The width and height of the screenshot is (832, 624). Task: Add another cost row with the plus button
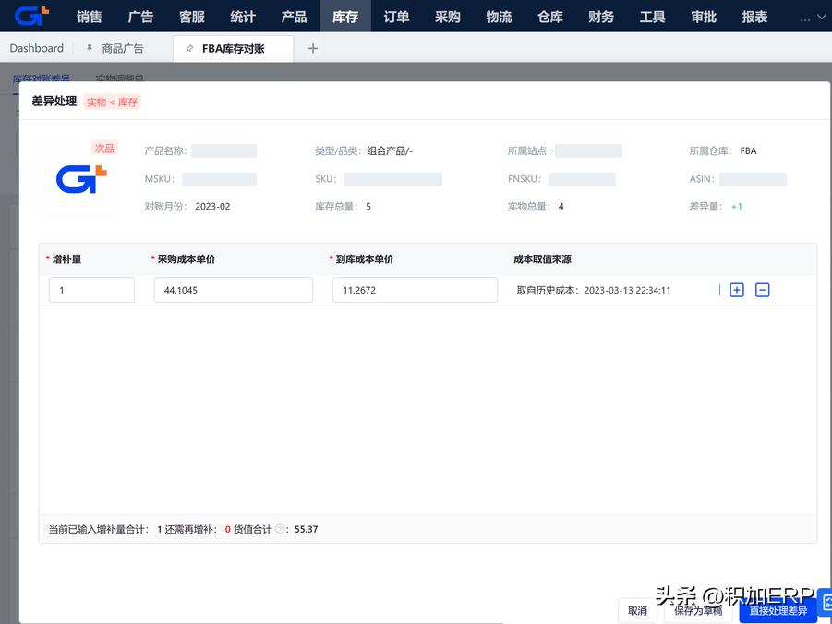point(736,290)
